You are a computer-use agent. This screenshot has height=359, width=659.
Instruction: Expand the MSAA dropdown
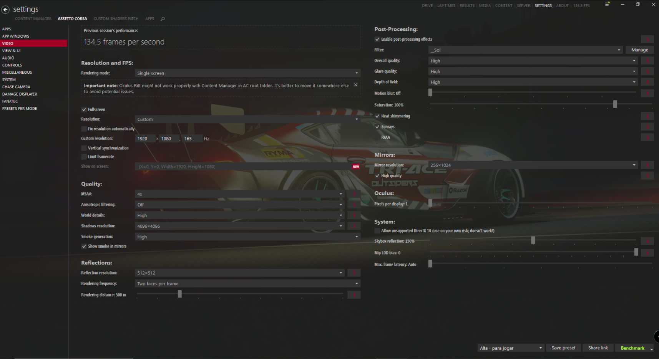tap(240, 194)
